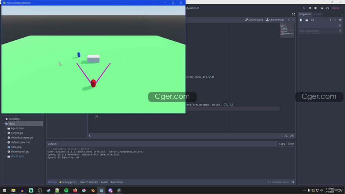The width and height of the screenshot is (345, 194).
Task: Click the 3.3.2.stable.mono version label
Action: pyautogui.click(x=278, y=182)
